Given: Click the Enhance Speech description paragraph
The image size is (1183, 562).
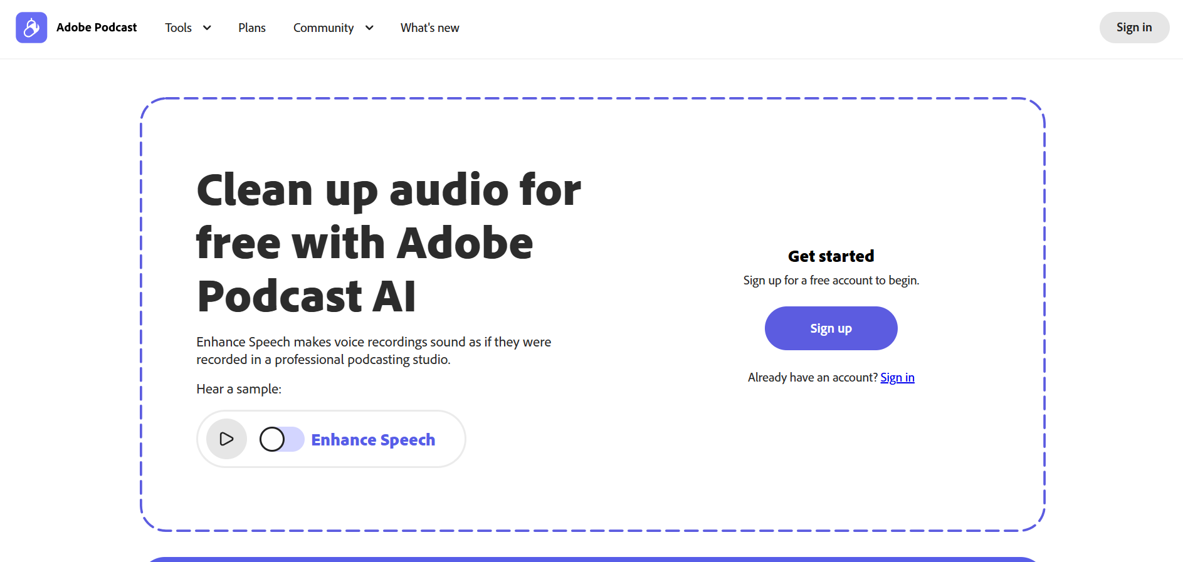Looking at the screenshot, I should pos(374,351).
